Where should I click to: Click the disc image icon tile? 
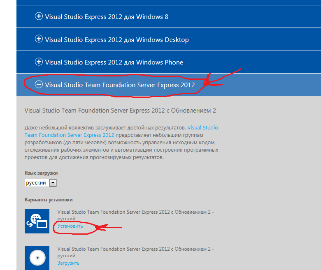pos(37,258)
